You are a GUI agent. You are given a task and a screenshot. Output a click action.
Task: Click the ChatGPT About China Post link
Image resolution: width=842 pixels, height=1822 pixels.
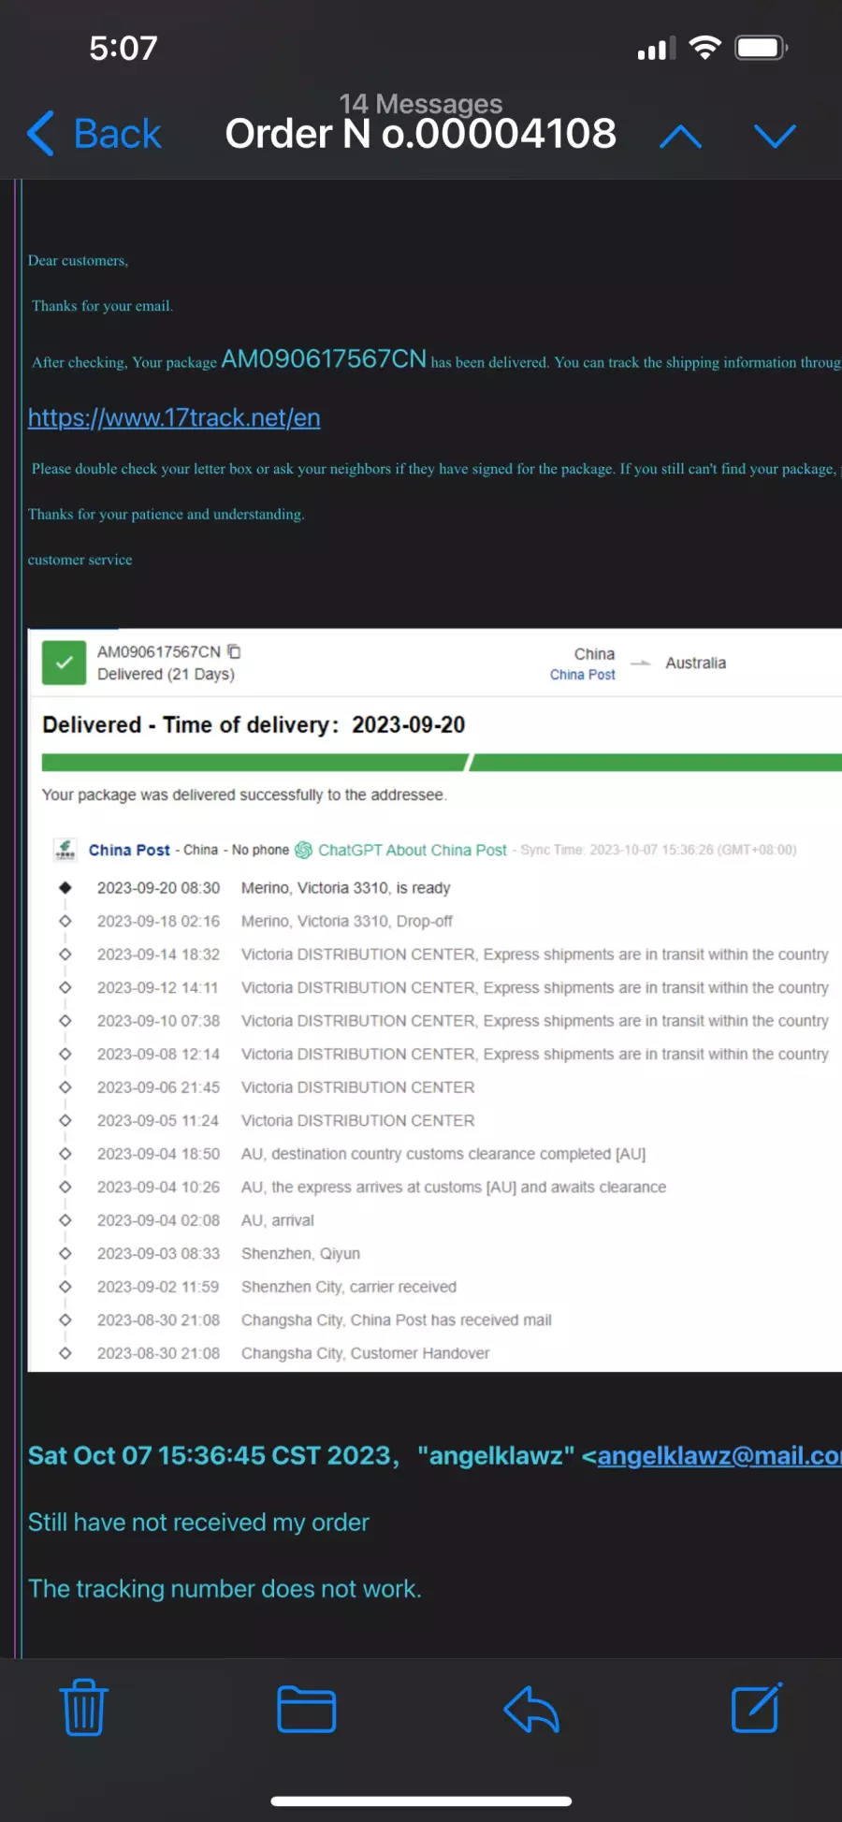pos(412,850)
